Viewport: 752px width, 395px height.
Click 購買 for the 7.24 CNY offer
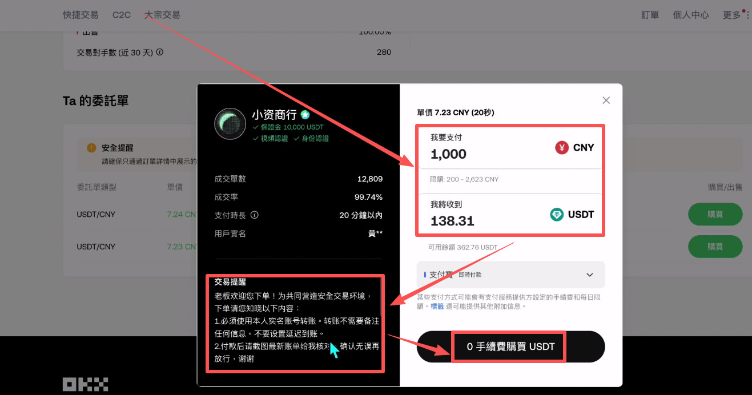[715, 214]
